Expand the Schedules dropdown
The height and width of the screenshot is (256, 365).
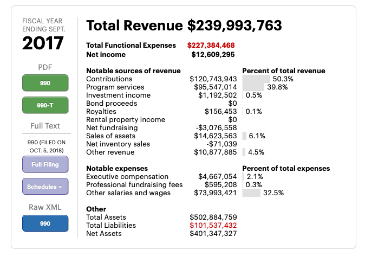(x=45, y=187)
